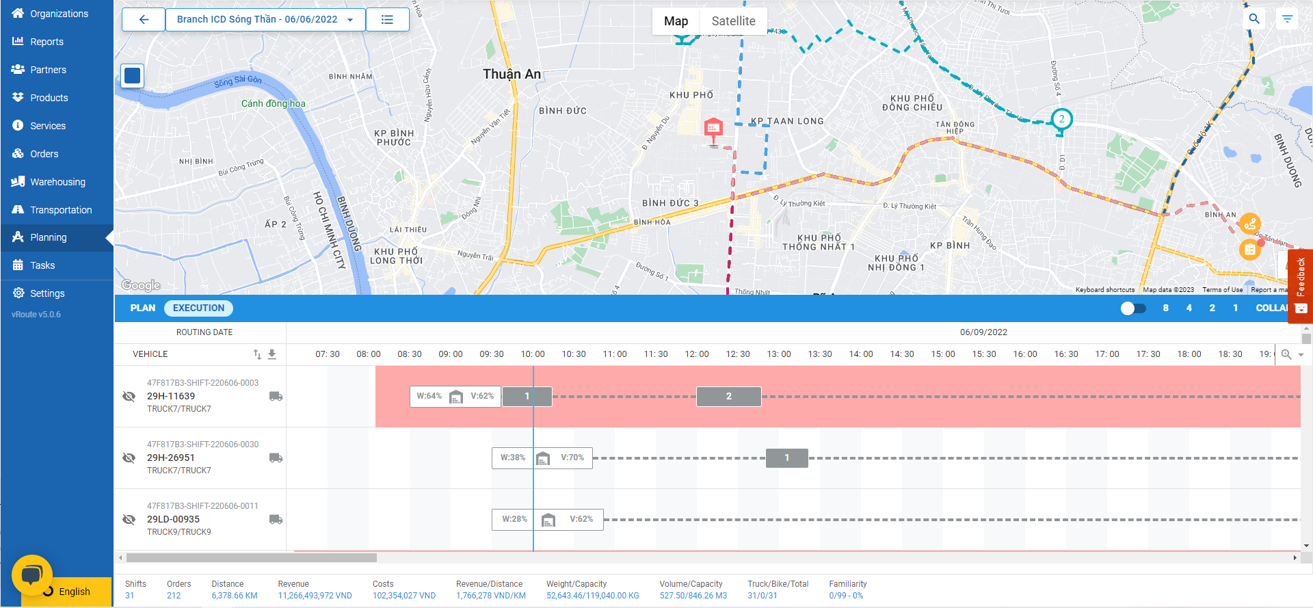Open Tasks in sidebar

(57, 265)
